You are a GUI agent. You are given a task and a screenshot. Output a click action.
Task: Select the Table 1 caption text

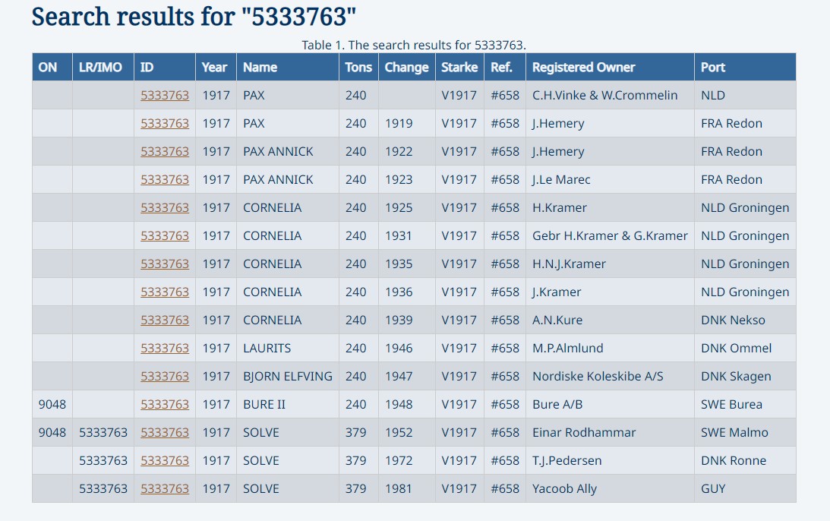pos(414,45)
